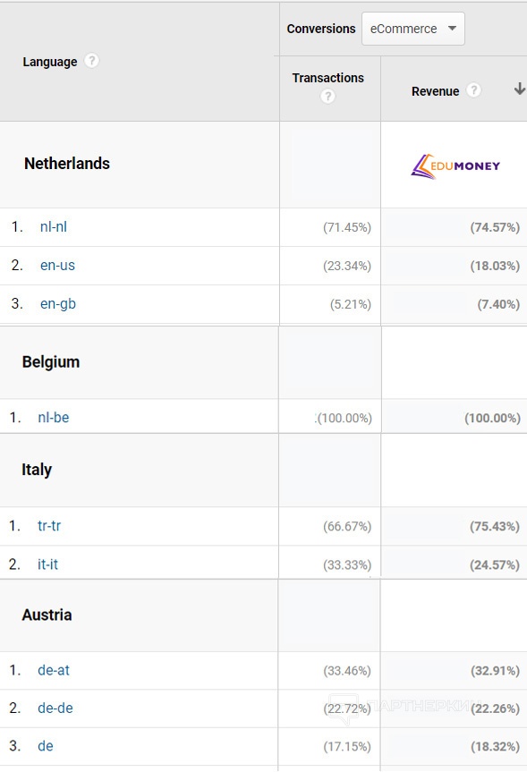Open the de language link

46,746
